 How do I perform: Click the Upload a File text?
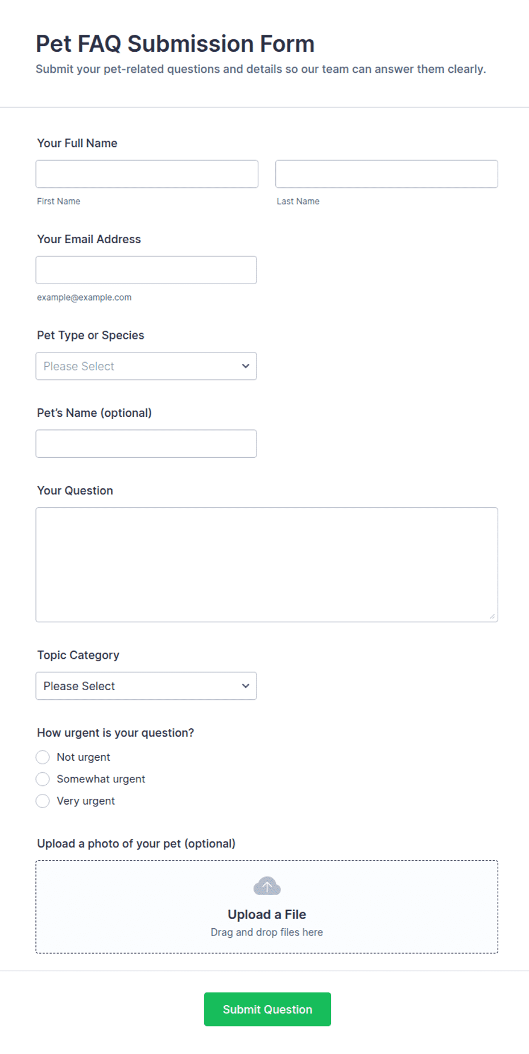click(267, 914)
